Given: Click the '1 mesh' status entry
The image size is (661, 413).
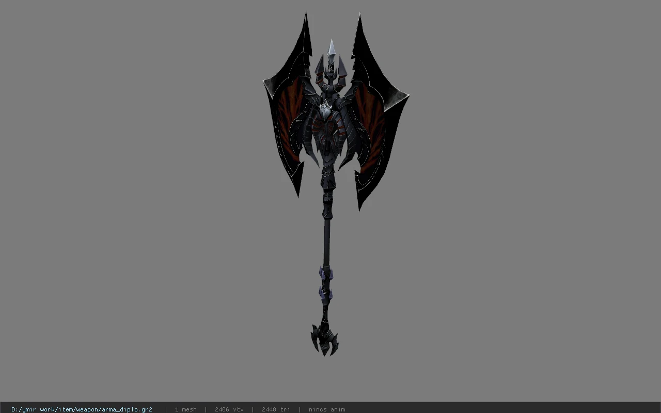Looking at the screenshot, I should [185, 409].
